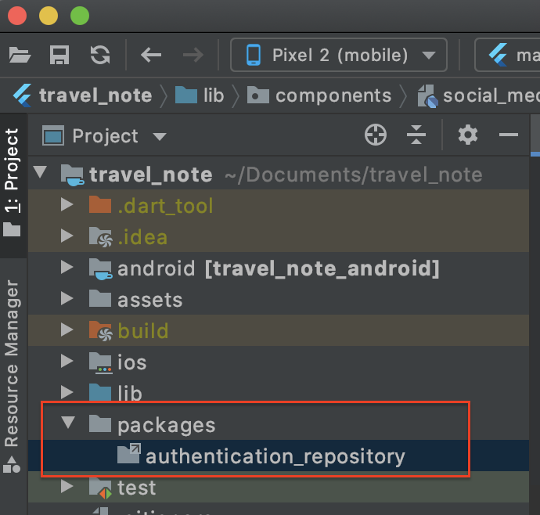
Task: Expand the ios folder arrow
Action: click(67, 362)
